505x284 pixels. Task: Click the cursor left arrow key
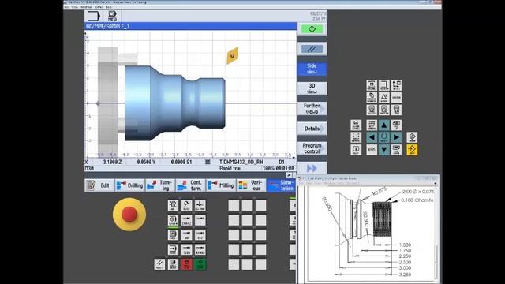[x=372, y=137]
